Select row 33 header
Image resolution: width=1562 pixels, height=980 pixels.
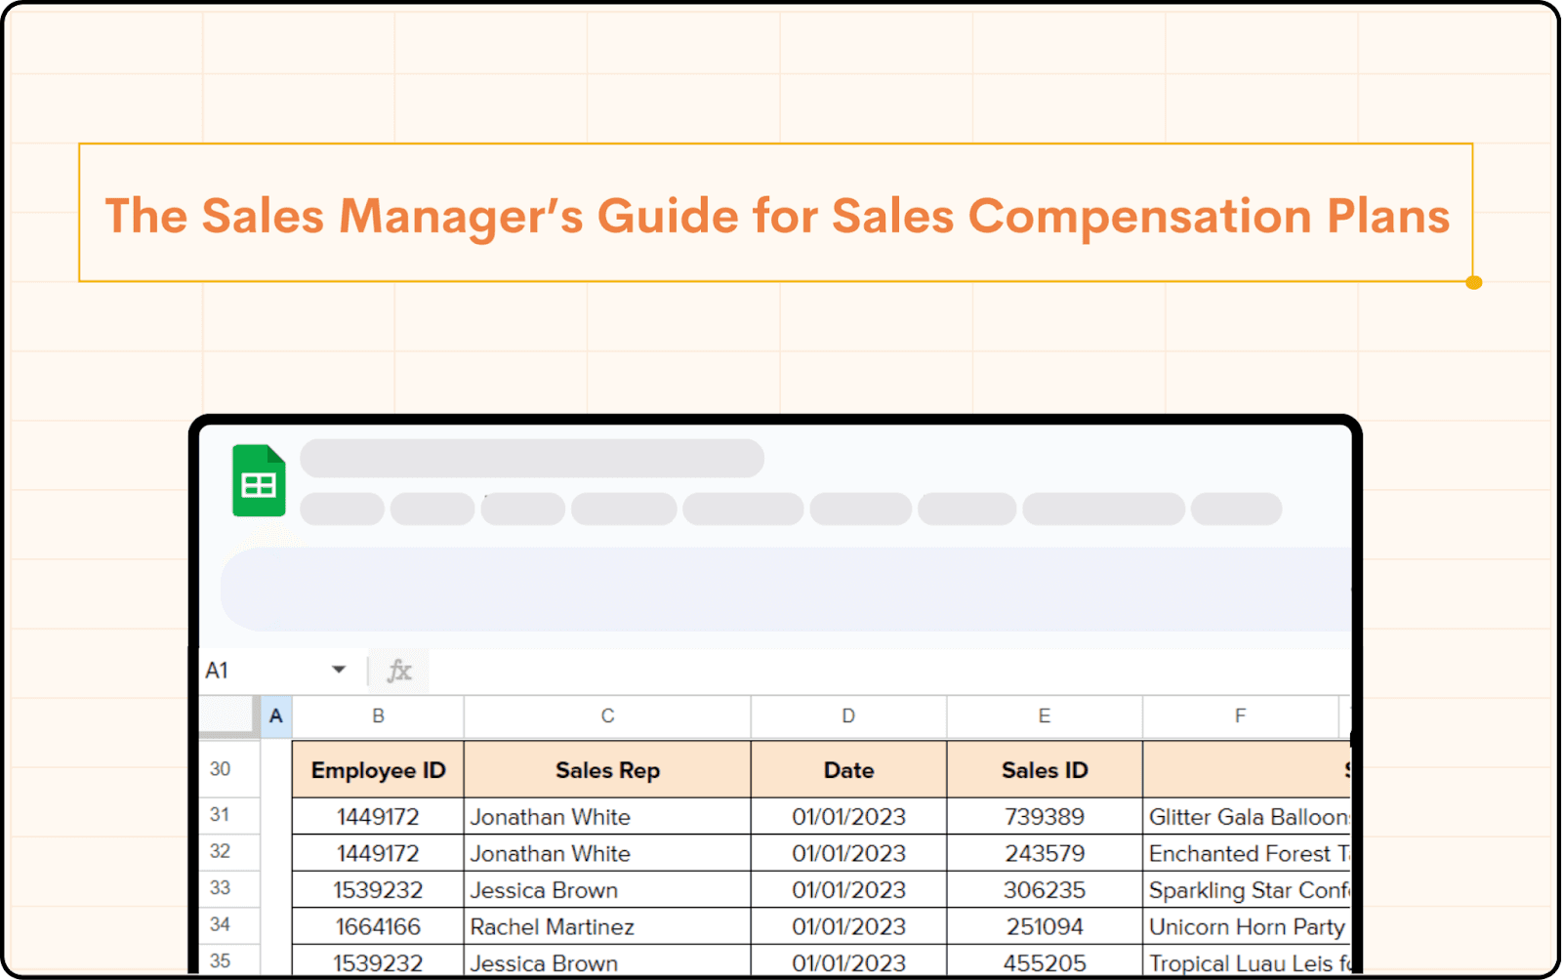pos(229,888)
